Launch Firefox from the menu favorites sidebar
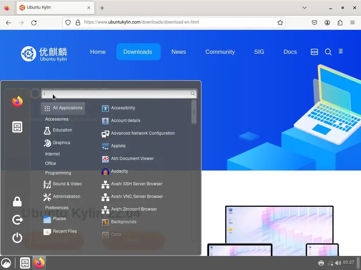Screen dimensions: 361x270 coord(17,102)
